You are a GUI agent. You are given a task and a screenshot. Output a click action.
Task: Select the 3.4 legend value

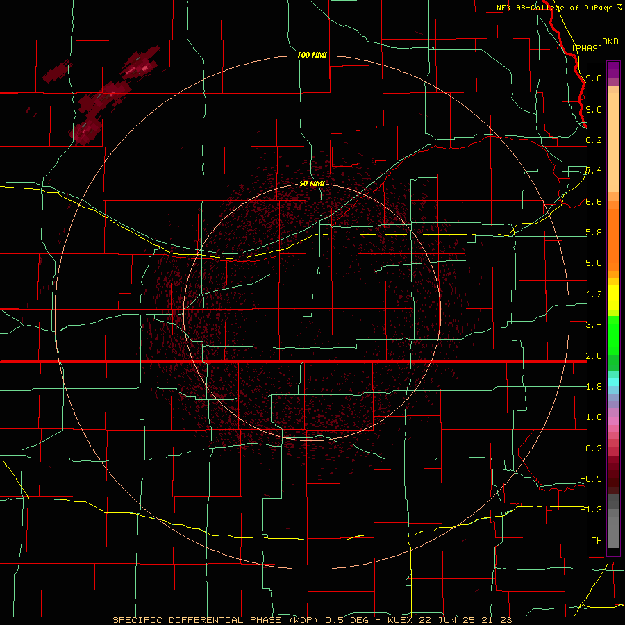594,324
